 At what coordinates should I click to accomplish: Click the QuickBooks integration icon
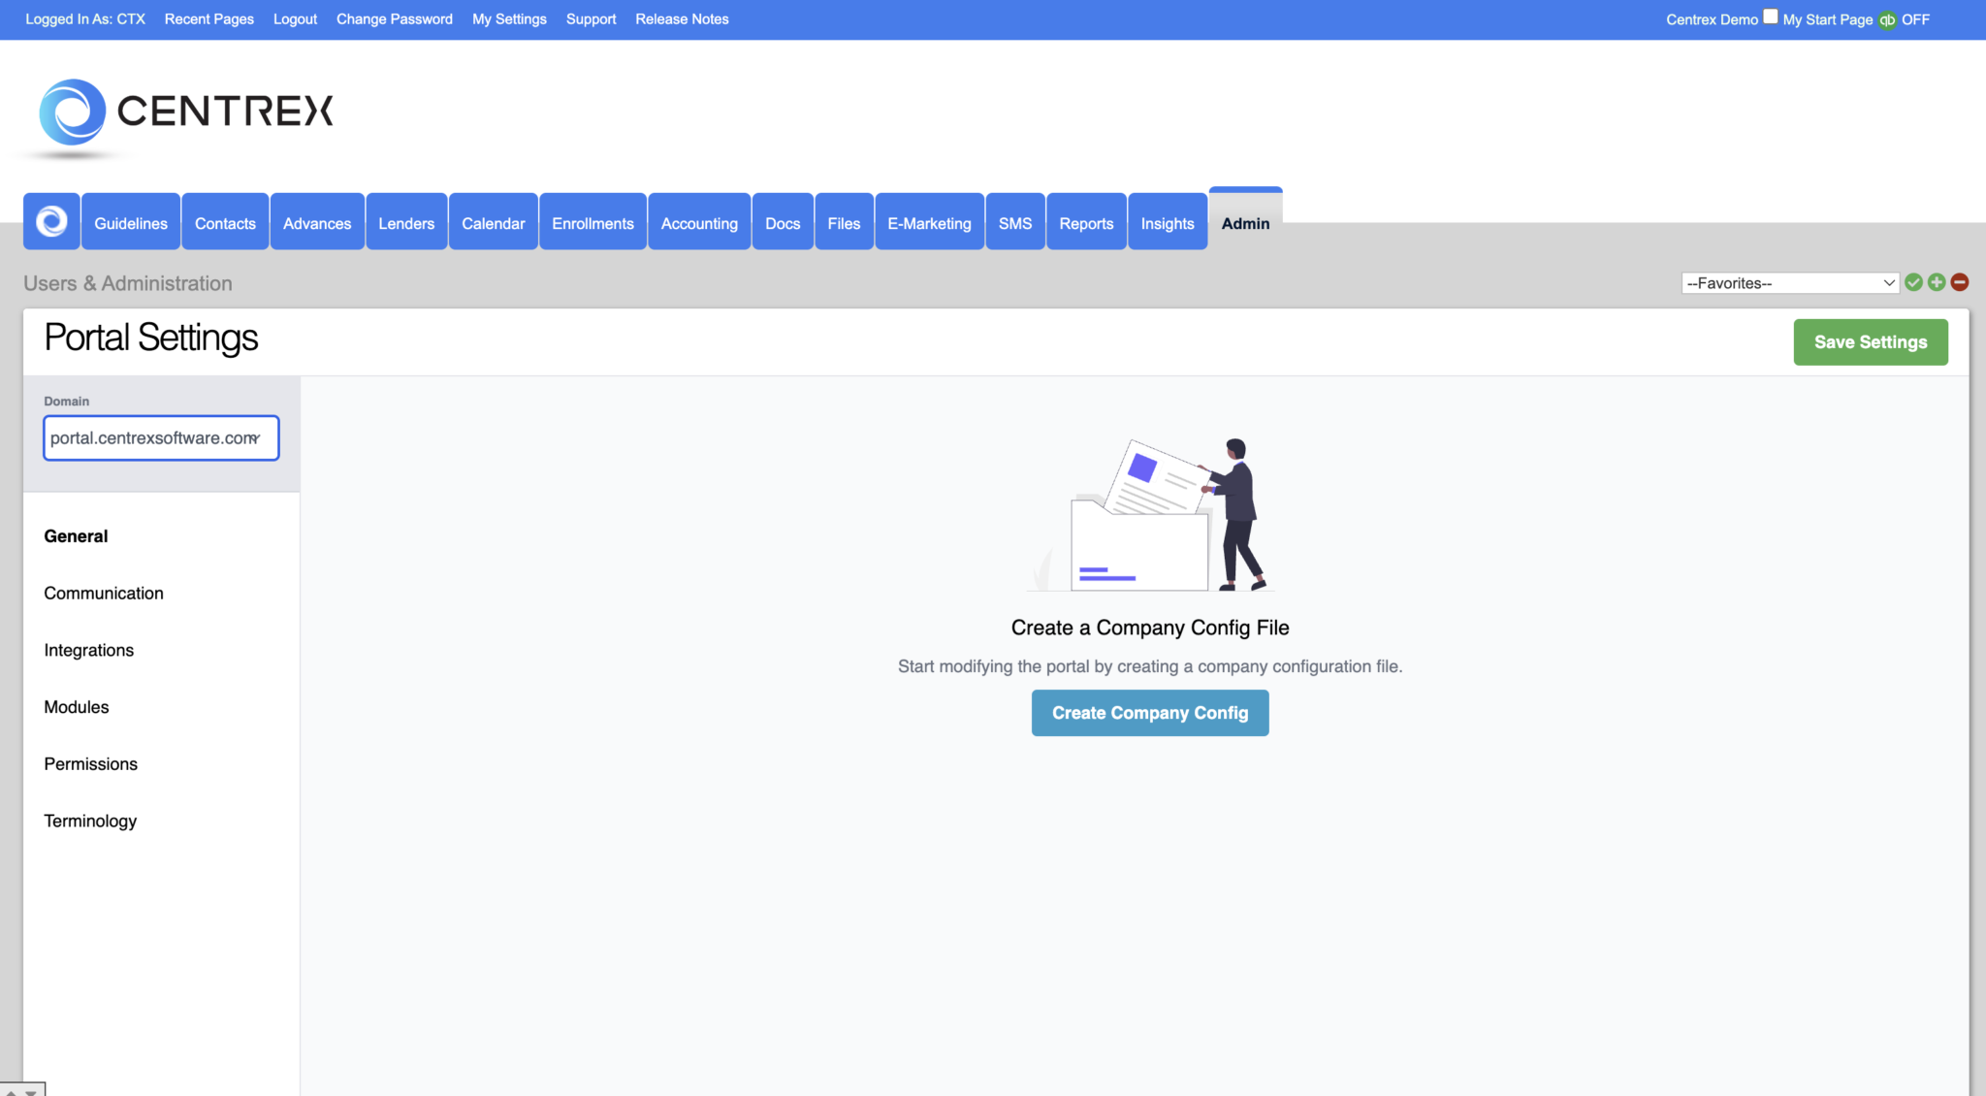click(x=1885, y=19)
